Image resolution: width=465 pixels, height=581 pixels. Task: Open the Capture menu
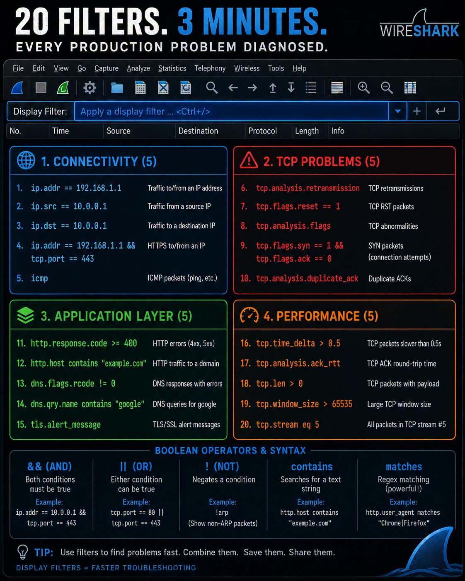tap(107, 68)
